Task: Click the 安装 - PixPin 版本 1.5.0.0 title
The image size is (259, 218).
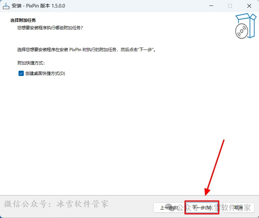Action: [38, 6]
